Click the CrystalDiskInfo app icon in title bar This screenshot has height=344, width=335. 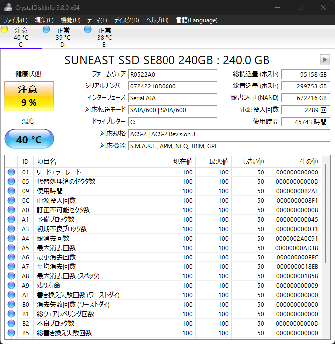tap(8, 7)
